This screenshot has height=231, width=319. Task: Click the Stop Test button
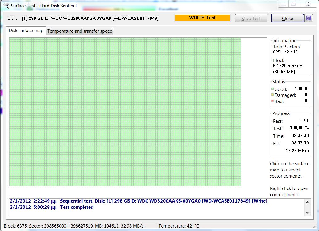(251, 18)
